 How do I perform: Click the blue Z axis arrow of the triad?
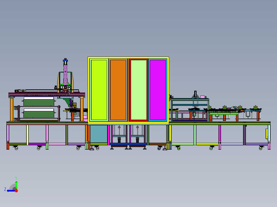[11, 191]
